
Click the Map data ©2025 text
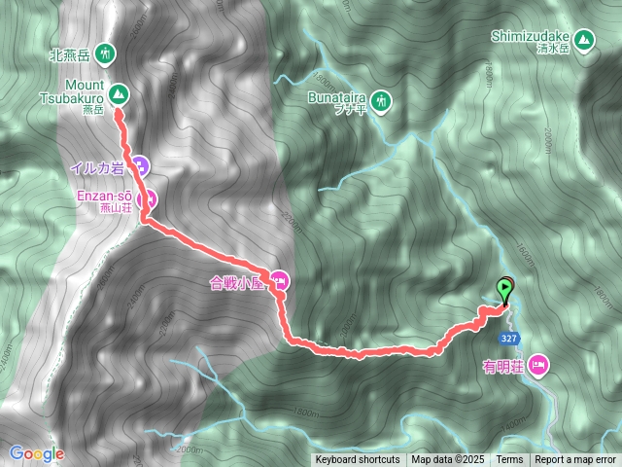[x=448, y=460]
